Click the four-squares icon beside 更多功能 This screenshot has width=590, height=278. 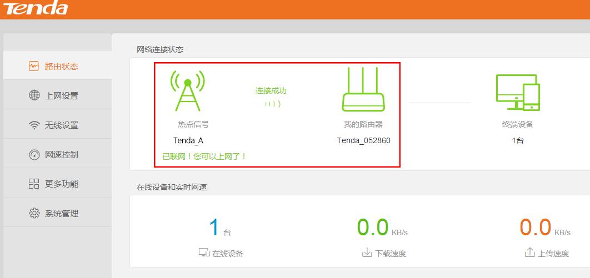34,184
